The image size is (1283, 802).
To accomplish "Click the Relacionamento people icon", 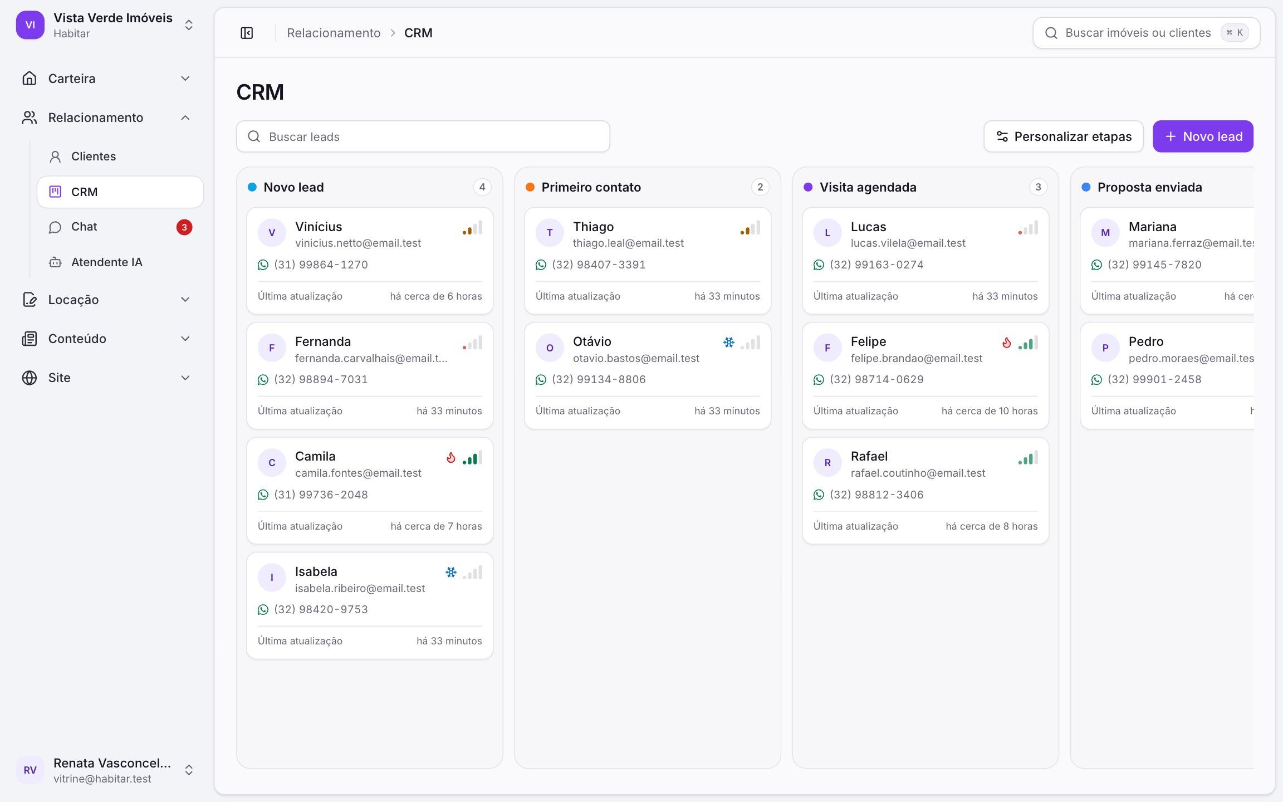I will [30, 118].
